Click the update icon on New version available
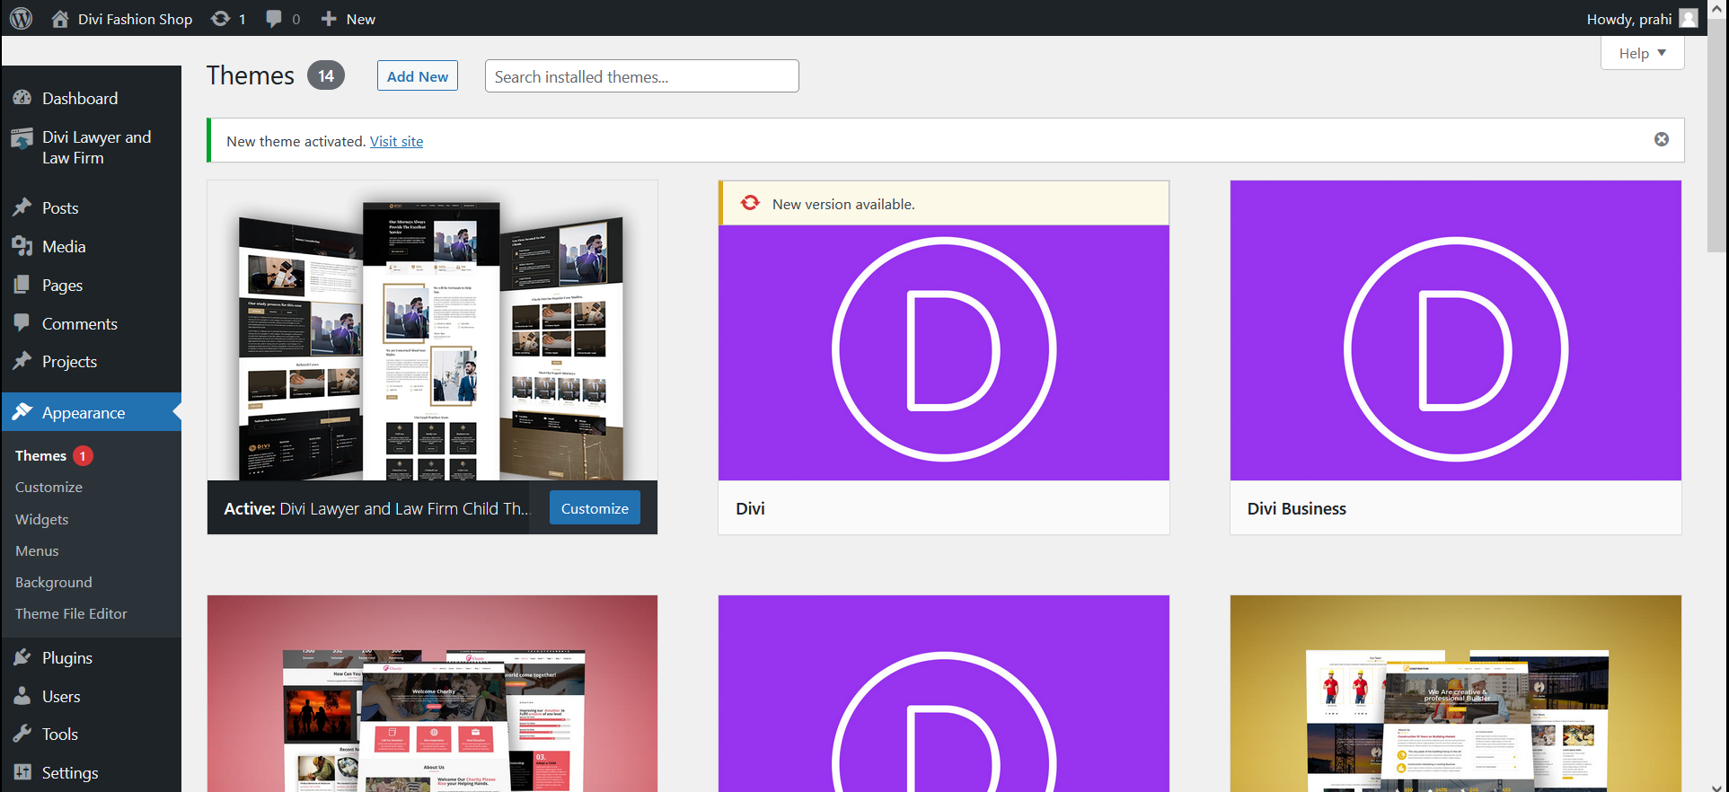The image size is (1729, 792). click(x=750, y=204)
